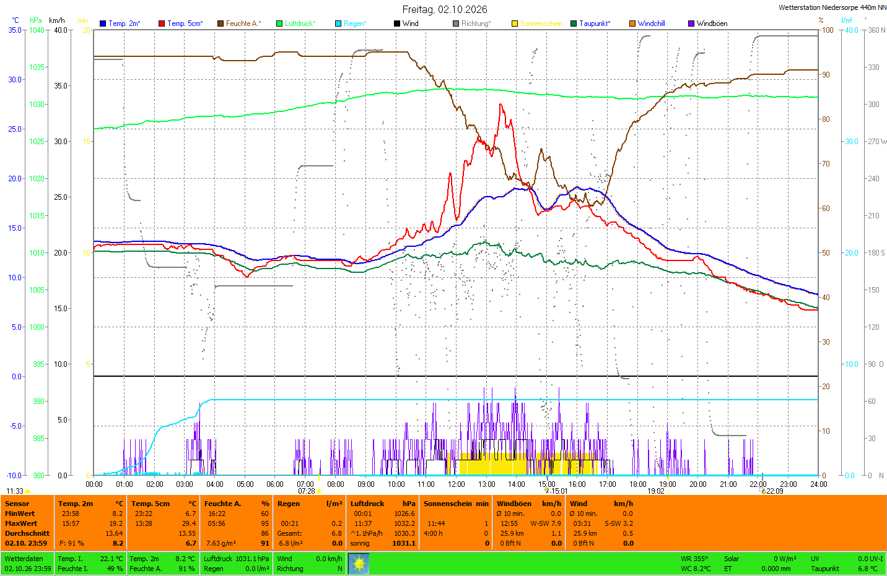Click the yellow sun marker beside 11:33
The image size is (887, 576).
28,491
